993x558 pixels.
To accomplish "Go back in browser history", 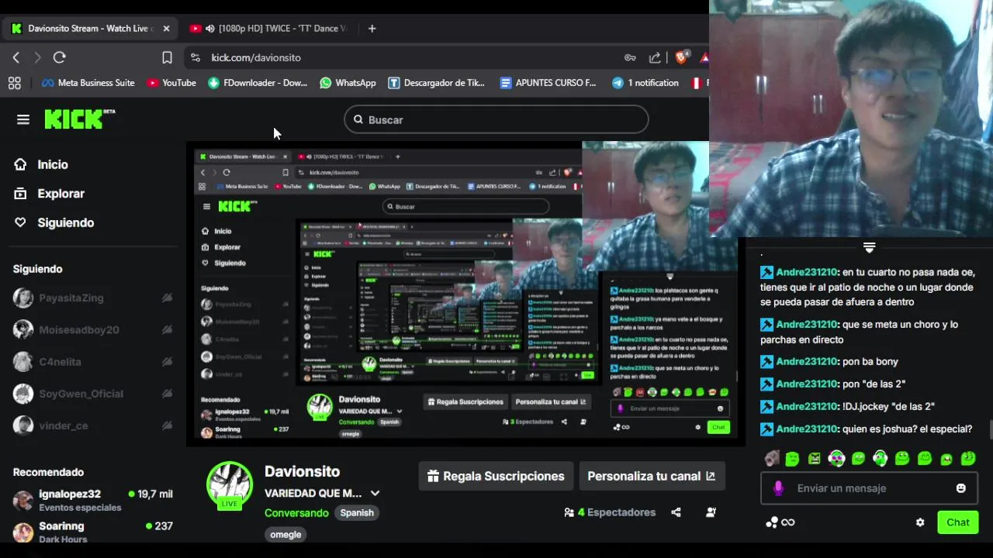I will (x=16, y=57).
